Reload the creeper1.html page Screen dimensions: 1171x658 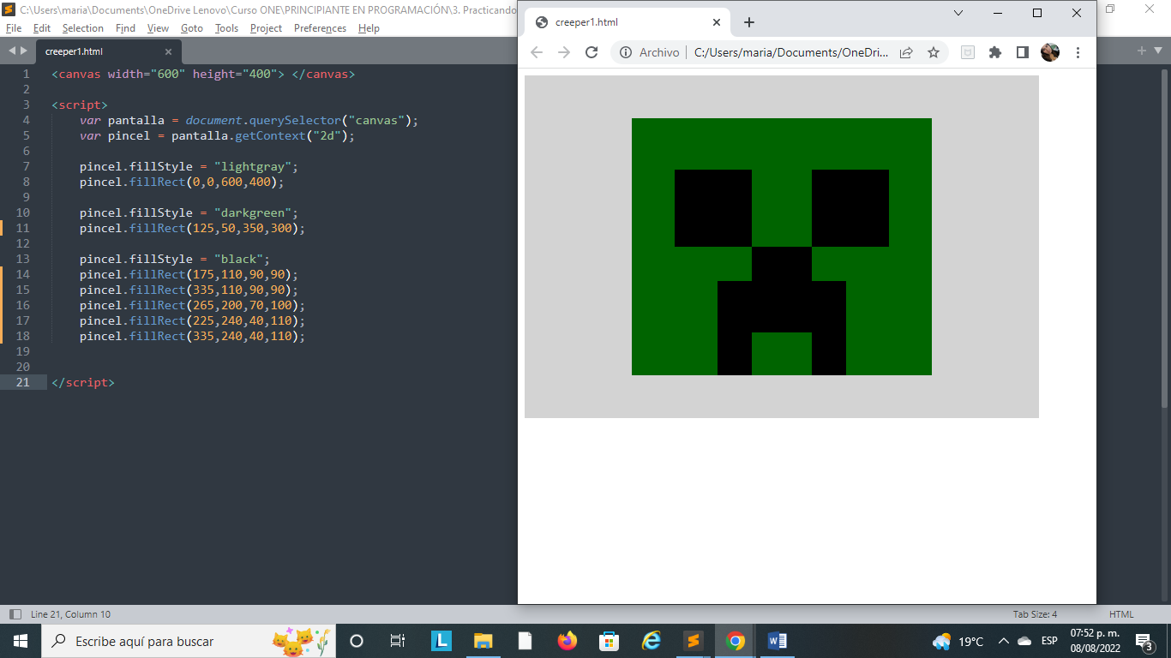592,52
